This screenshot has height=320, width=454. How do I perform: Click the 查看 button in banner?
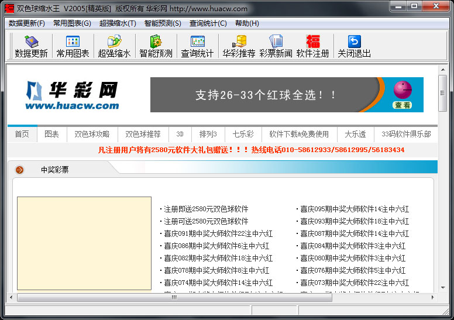[403, 105]
